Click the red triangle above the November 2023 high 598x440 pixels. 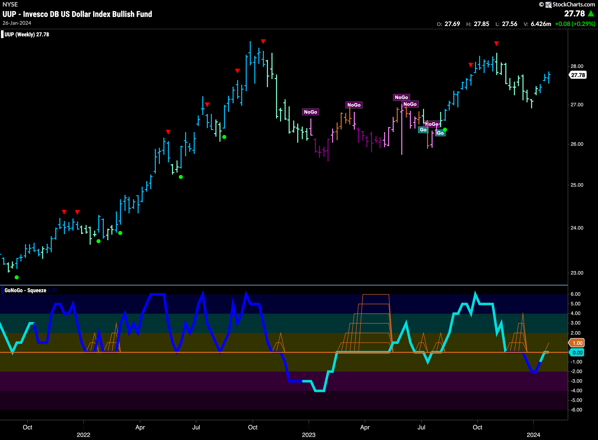click(x=496, y=43)
